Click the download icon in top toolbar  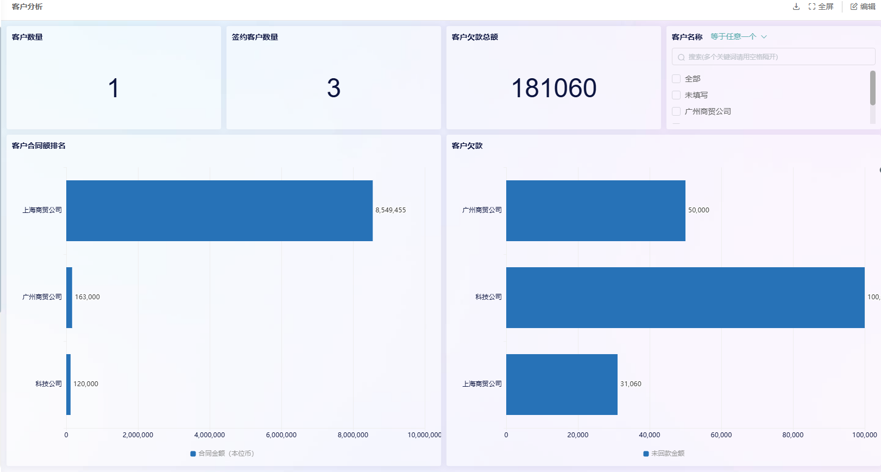[x=796, y=7]
